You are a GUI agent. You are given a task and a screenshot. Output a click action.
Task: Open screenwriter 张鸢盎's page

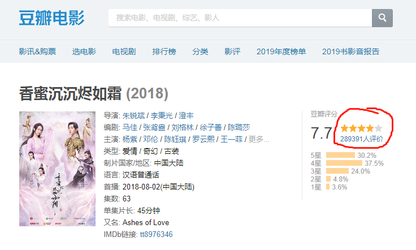pyautogui.click(x=154, y=127)
